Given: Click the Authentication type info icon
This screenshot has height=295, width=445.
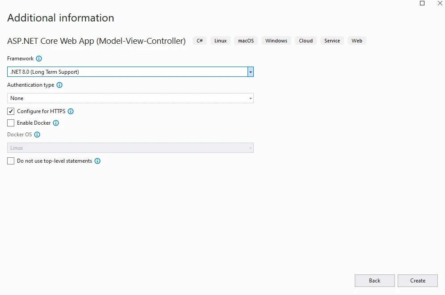Looking at the screenshot, I should 59,85.
